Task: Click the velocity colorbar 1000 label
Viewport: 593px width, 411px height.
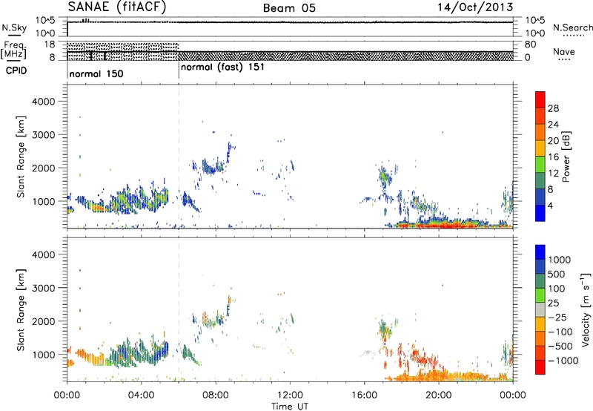Action: tap(560, 260)
